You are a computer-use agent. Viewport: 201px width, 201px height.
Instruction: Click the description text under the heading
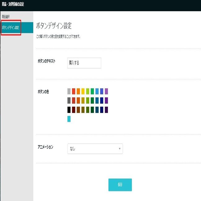coord(58,37)
